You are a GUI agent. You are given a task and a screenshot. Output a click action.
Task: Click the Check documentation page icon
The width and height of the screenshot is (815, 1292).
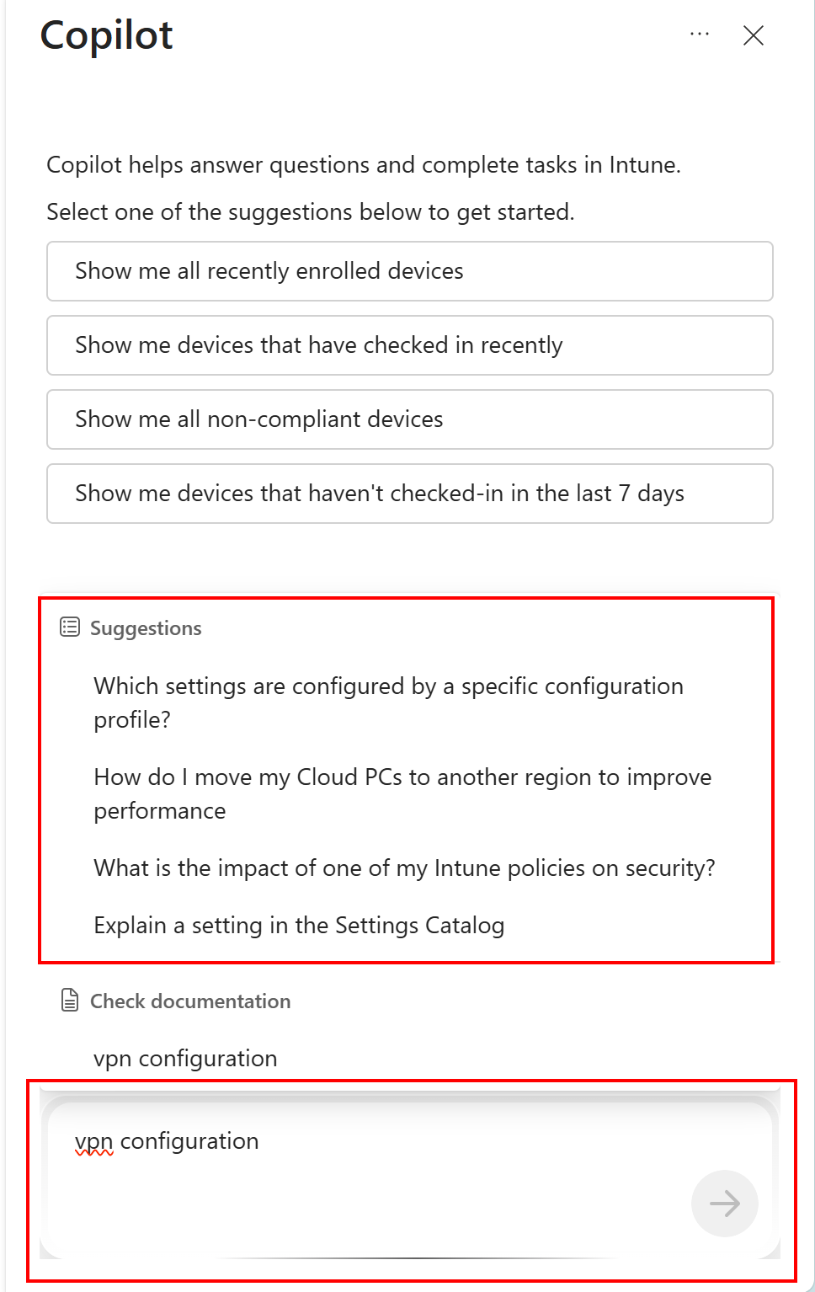click(70, 1001)
